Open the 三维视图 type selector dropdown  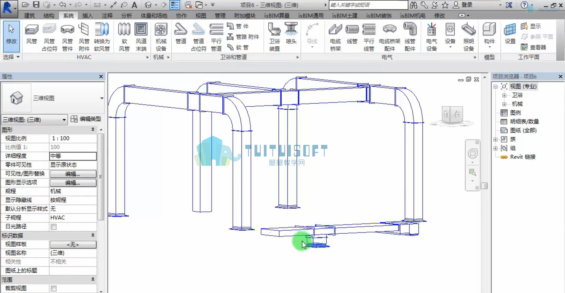[53, 98]
